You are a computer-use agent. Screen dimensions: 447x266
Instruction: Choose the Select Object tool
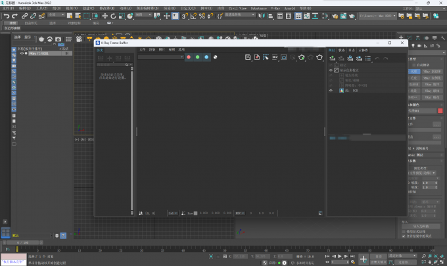coord(70,16)
